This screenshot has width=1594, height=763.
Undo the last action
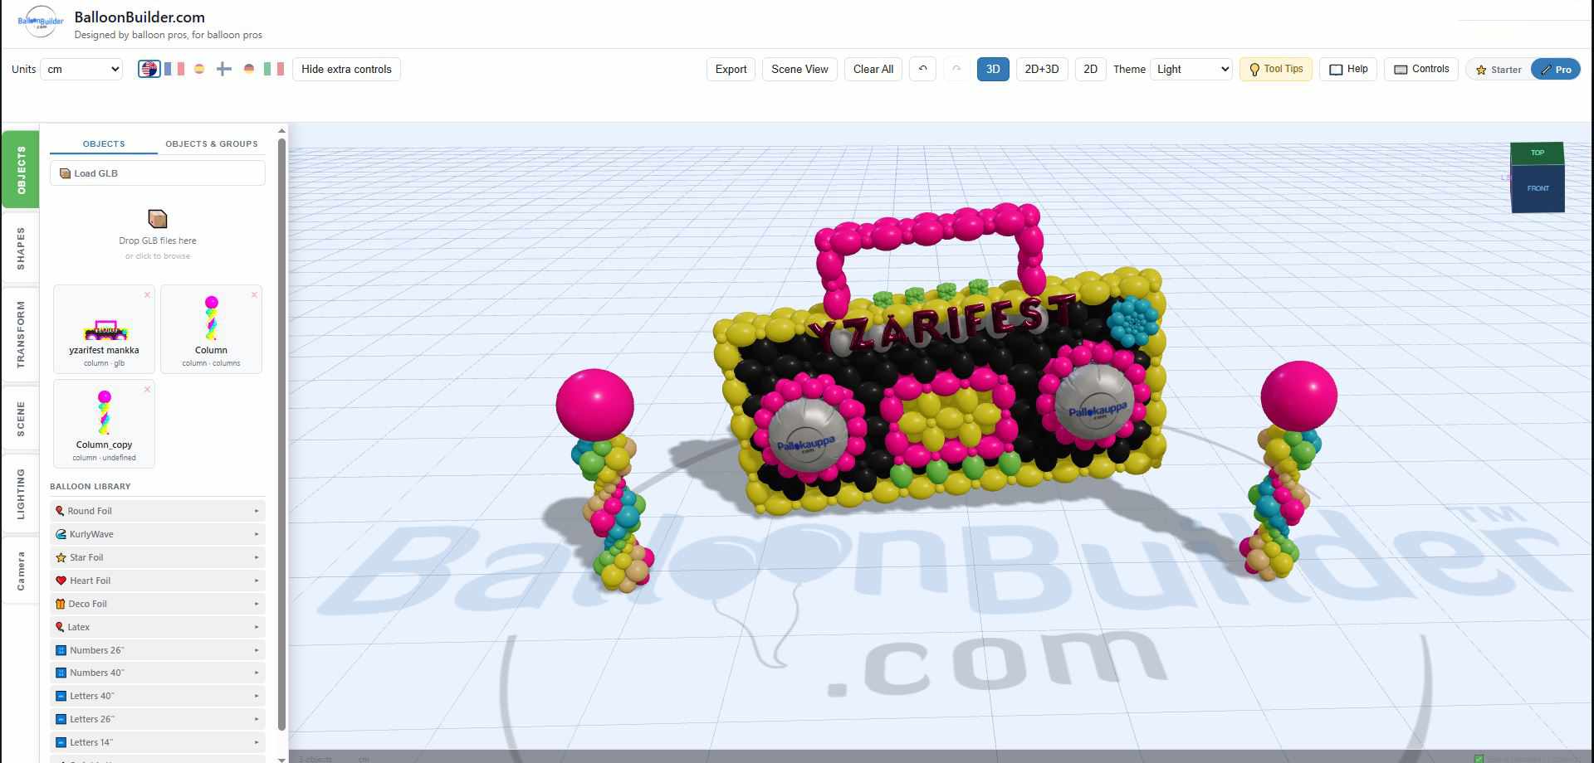pyautogui.click(x=922, y=69)
